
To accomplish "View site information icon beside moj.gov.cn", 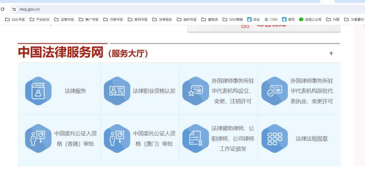I will [14, 9].
